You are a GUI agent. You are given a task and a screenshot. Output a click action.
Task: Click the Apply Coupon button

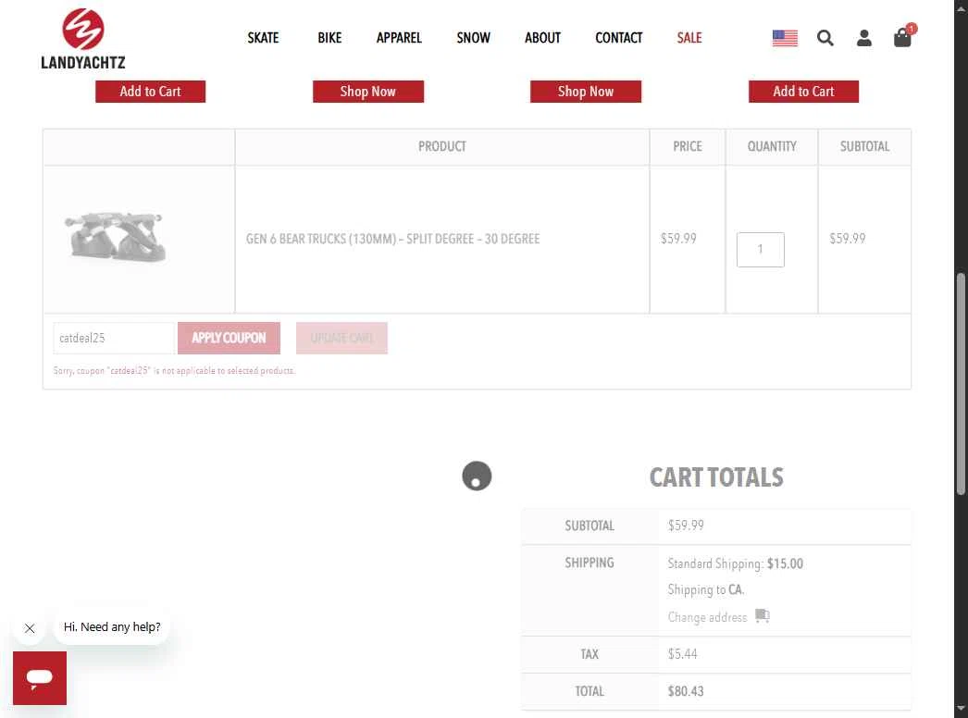pyautogui.click(x=229, y=338)
